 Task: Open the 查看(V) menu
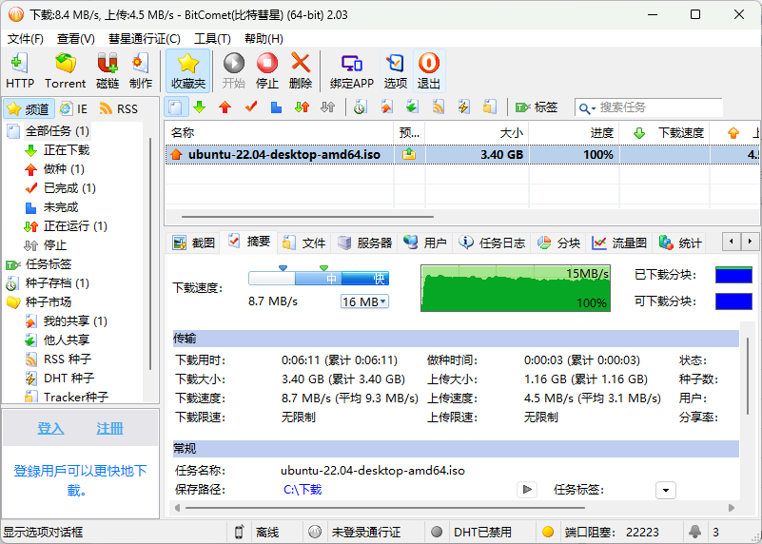(76, 39)
